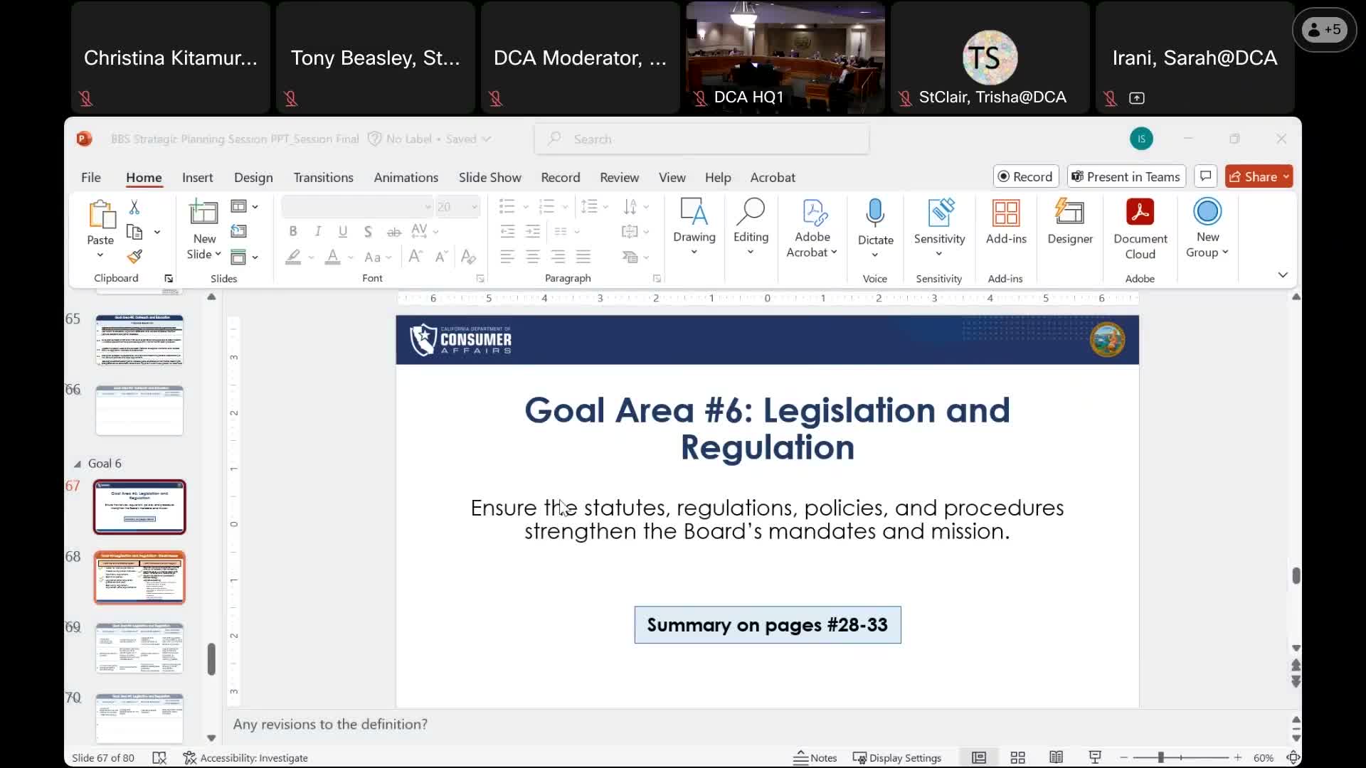Collapse the Goal 6 section
The image size is (1366, 768).
coord(78,464)
